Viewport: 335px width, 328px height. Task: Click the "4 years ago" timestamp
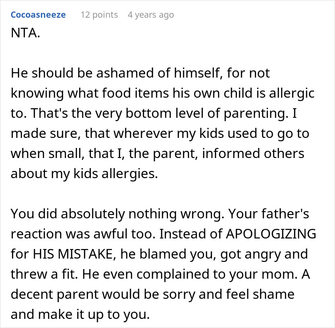[x=151, y=15]
